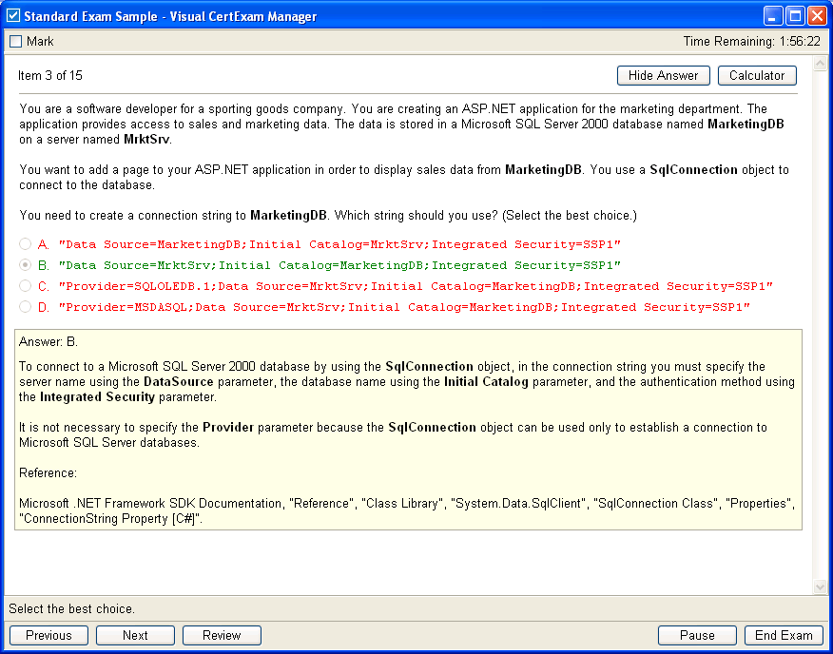Open the Calculator

[x=757, y=75]
